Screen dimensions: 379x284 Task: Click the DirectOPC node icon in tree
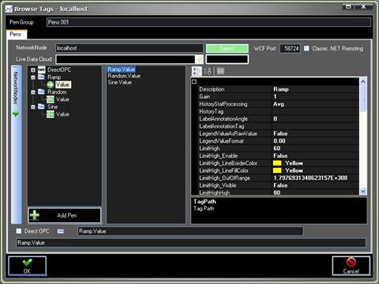click(42, 70)
